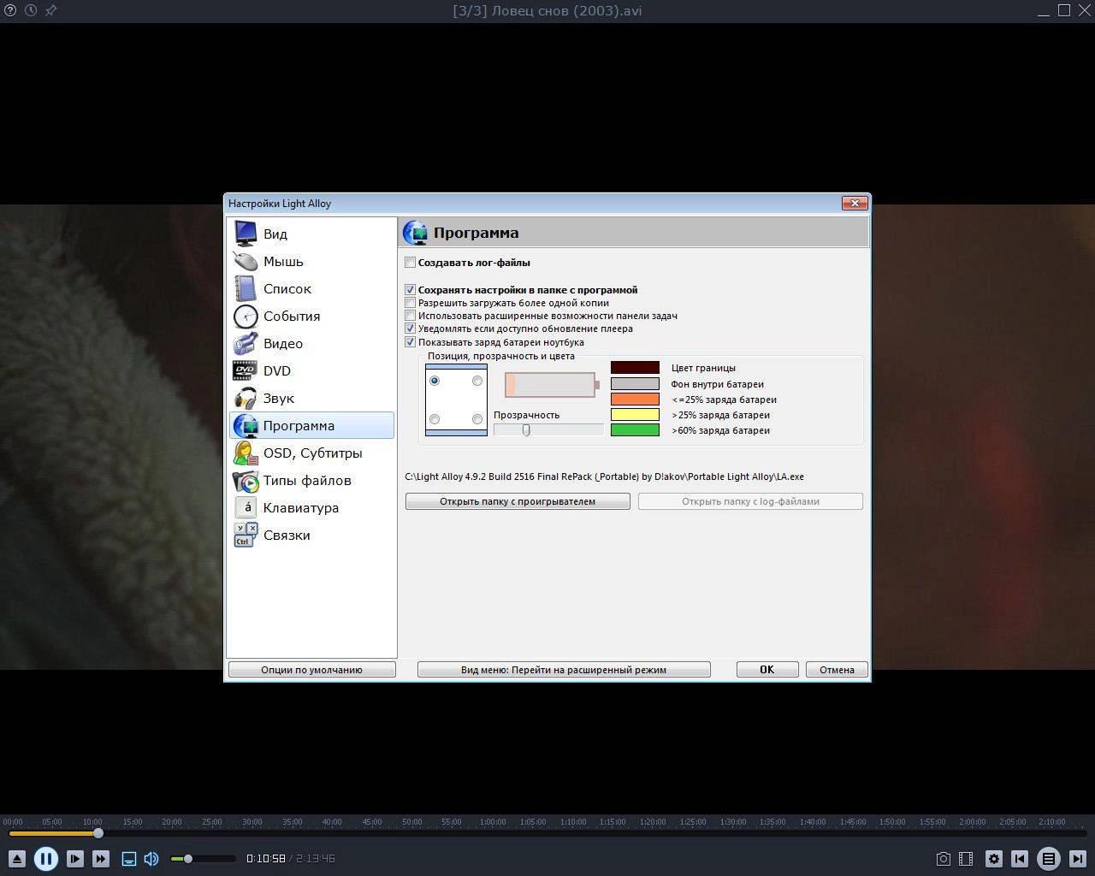Click the fast forward button
The height and width of the screenshot is (876, 1095).
pos(101,859)
